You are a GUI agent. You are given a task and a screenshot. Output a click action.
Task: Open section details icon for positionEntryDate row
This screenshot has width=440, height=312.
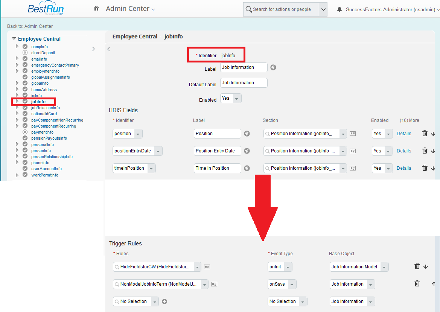point(353,151)
